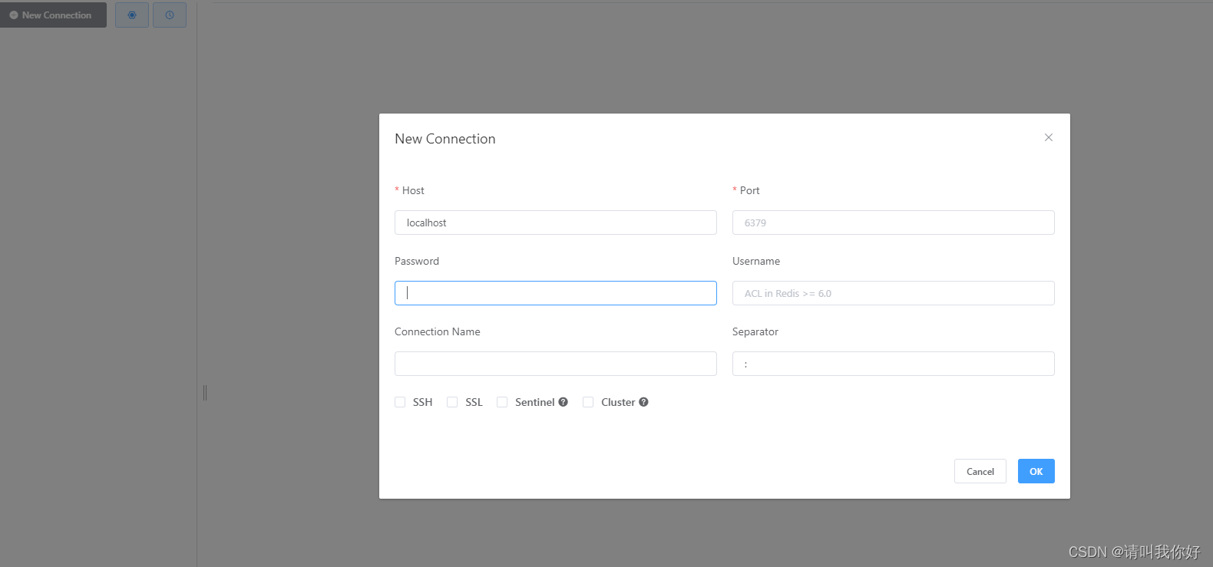
Task: Click the Username field with ACL placeholder
Action: click(894, 293)
